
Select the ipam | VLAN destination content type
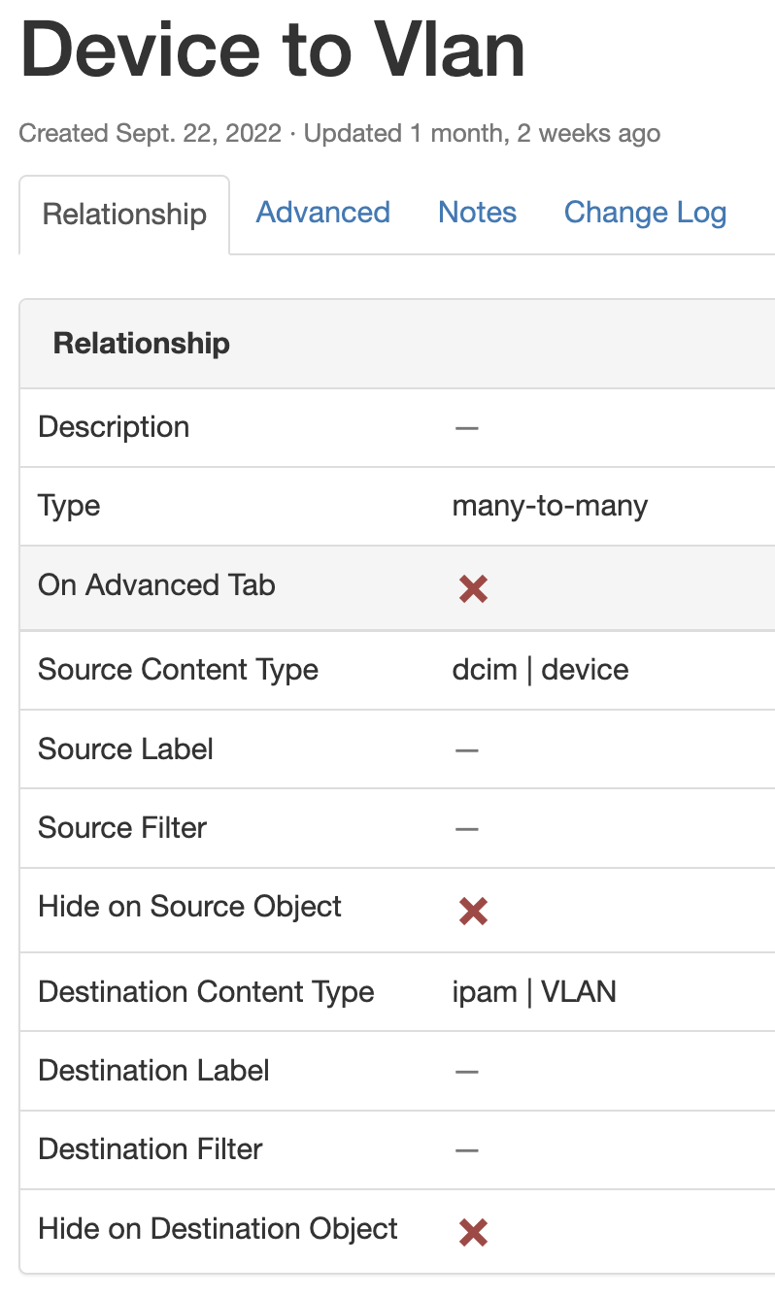click(533, 991)
